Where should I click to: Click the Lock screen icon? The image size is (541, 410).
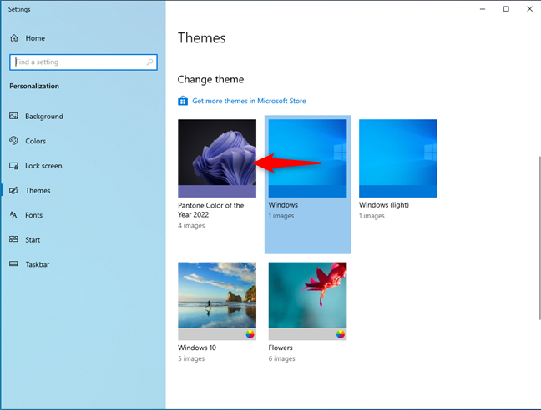pos(13,166)
